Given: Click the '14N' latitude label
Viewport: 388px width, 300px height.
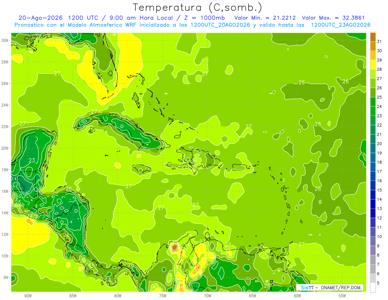Looking at the screenshot, I should tap(5, 213).
